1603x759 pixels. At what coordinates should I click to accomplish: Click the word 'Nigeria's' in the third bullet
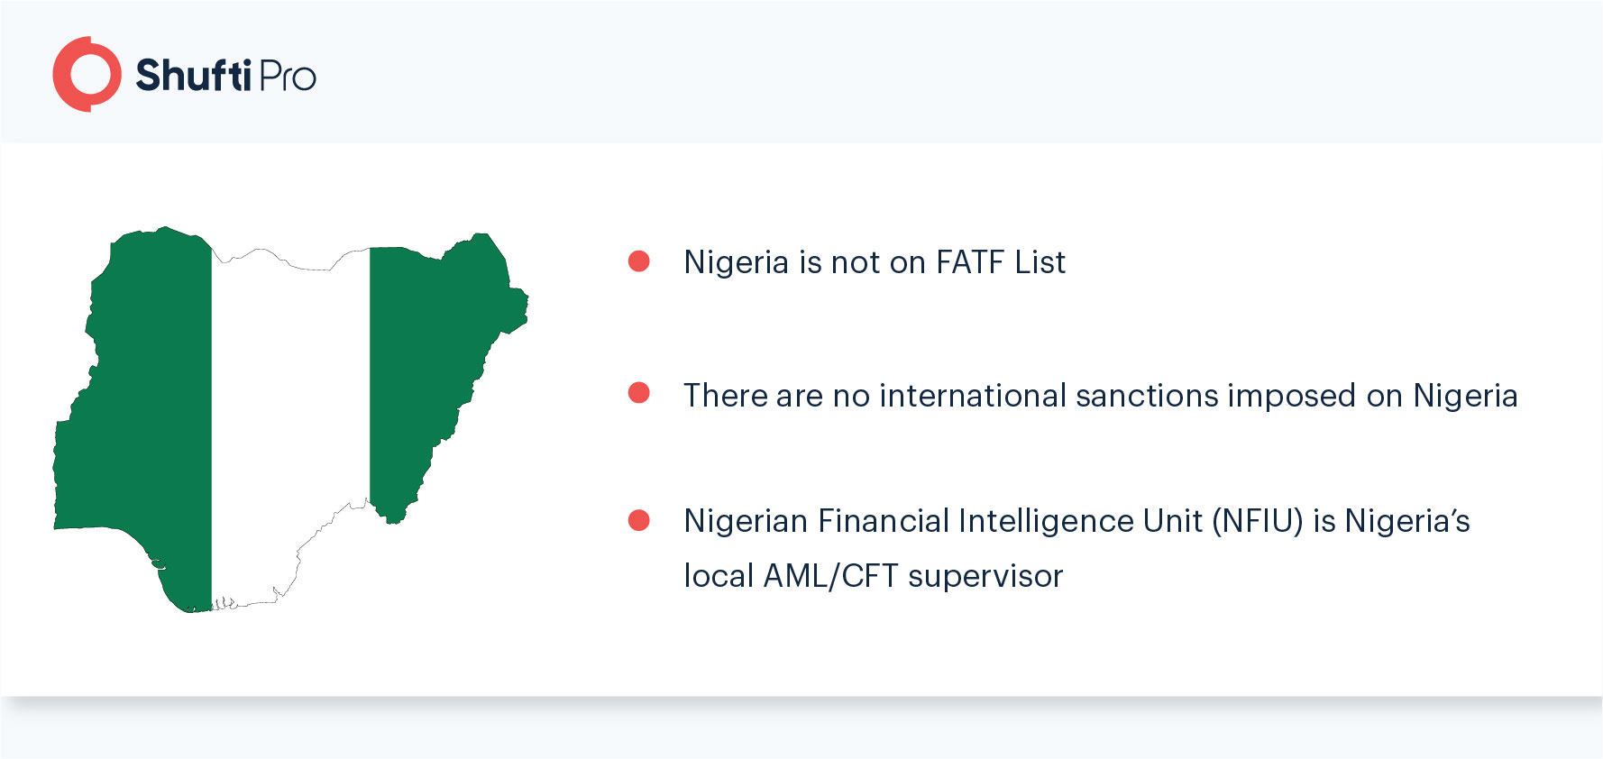click(1407, 521)
